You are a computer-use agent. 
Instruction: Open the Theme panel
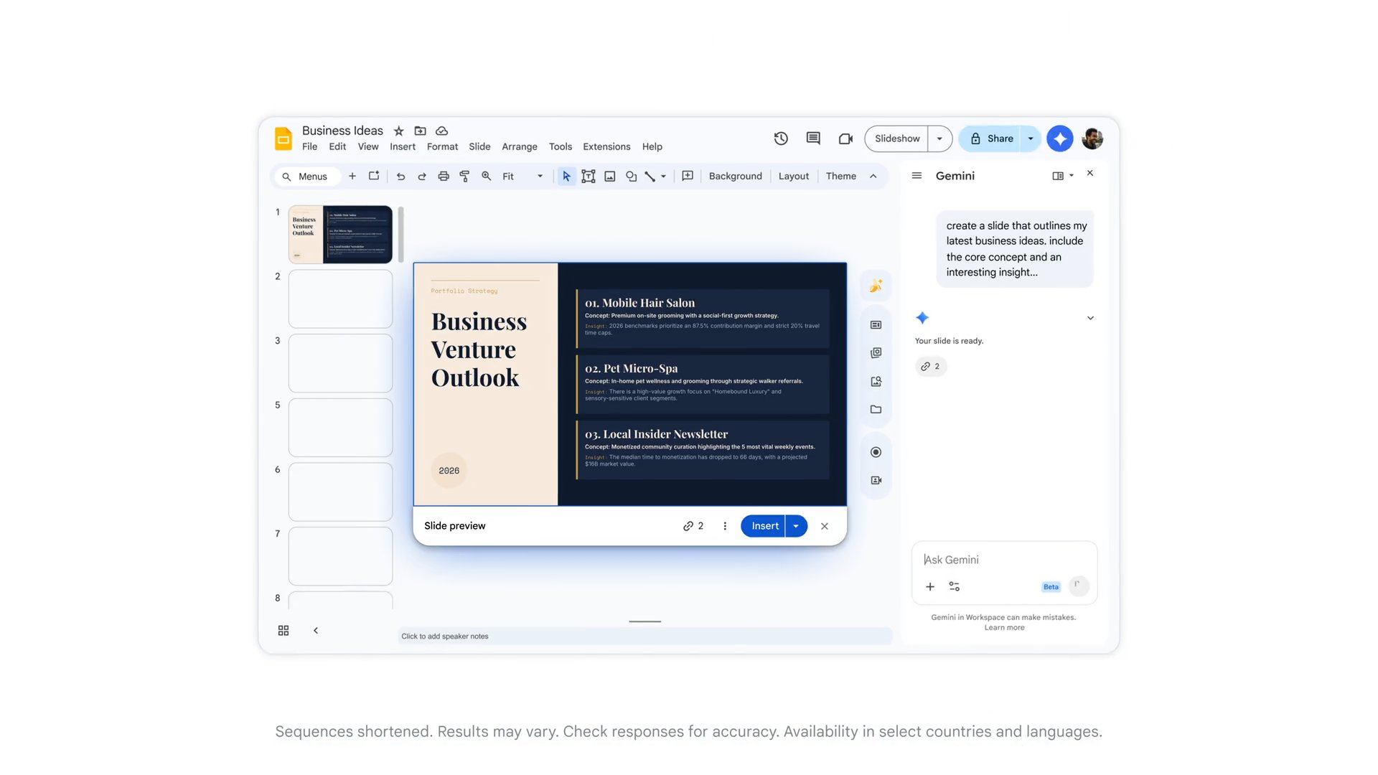(x=841, y=176)
